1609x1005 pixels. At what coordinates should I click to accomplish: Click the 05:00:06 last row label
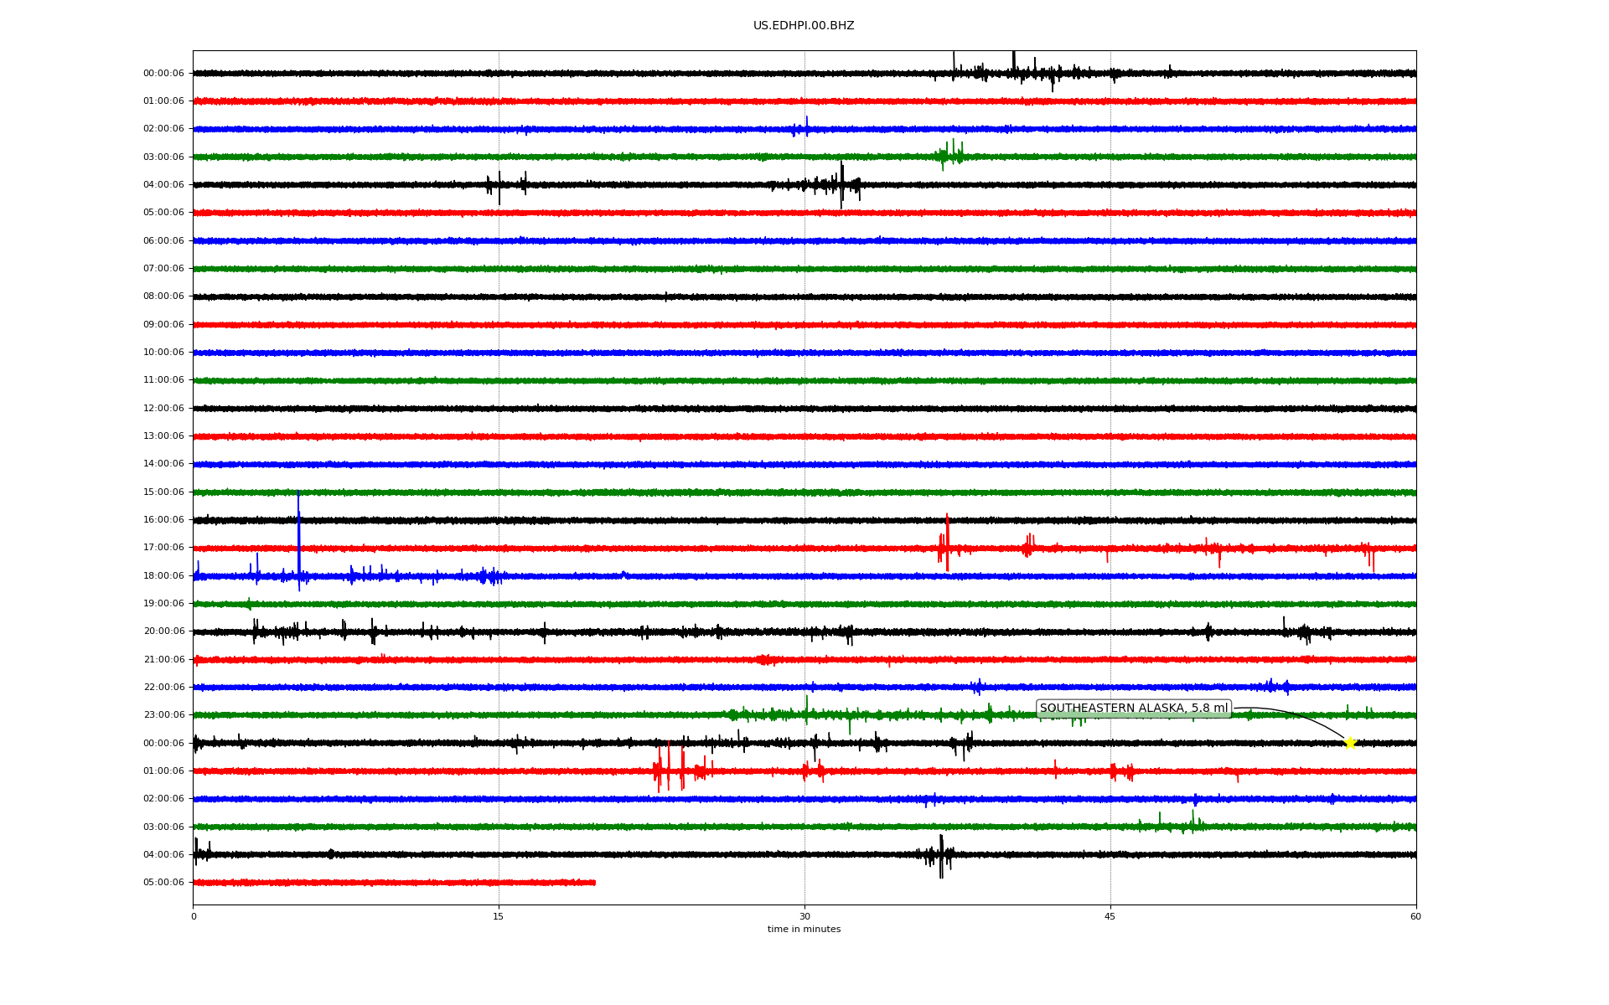tap(163, 883)
